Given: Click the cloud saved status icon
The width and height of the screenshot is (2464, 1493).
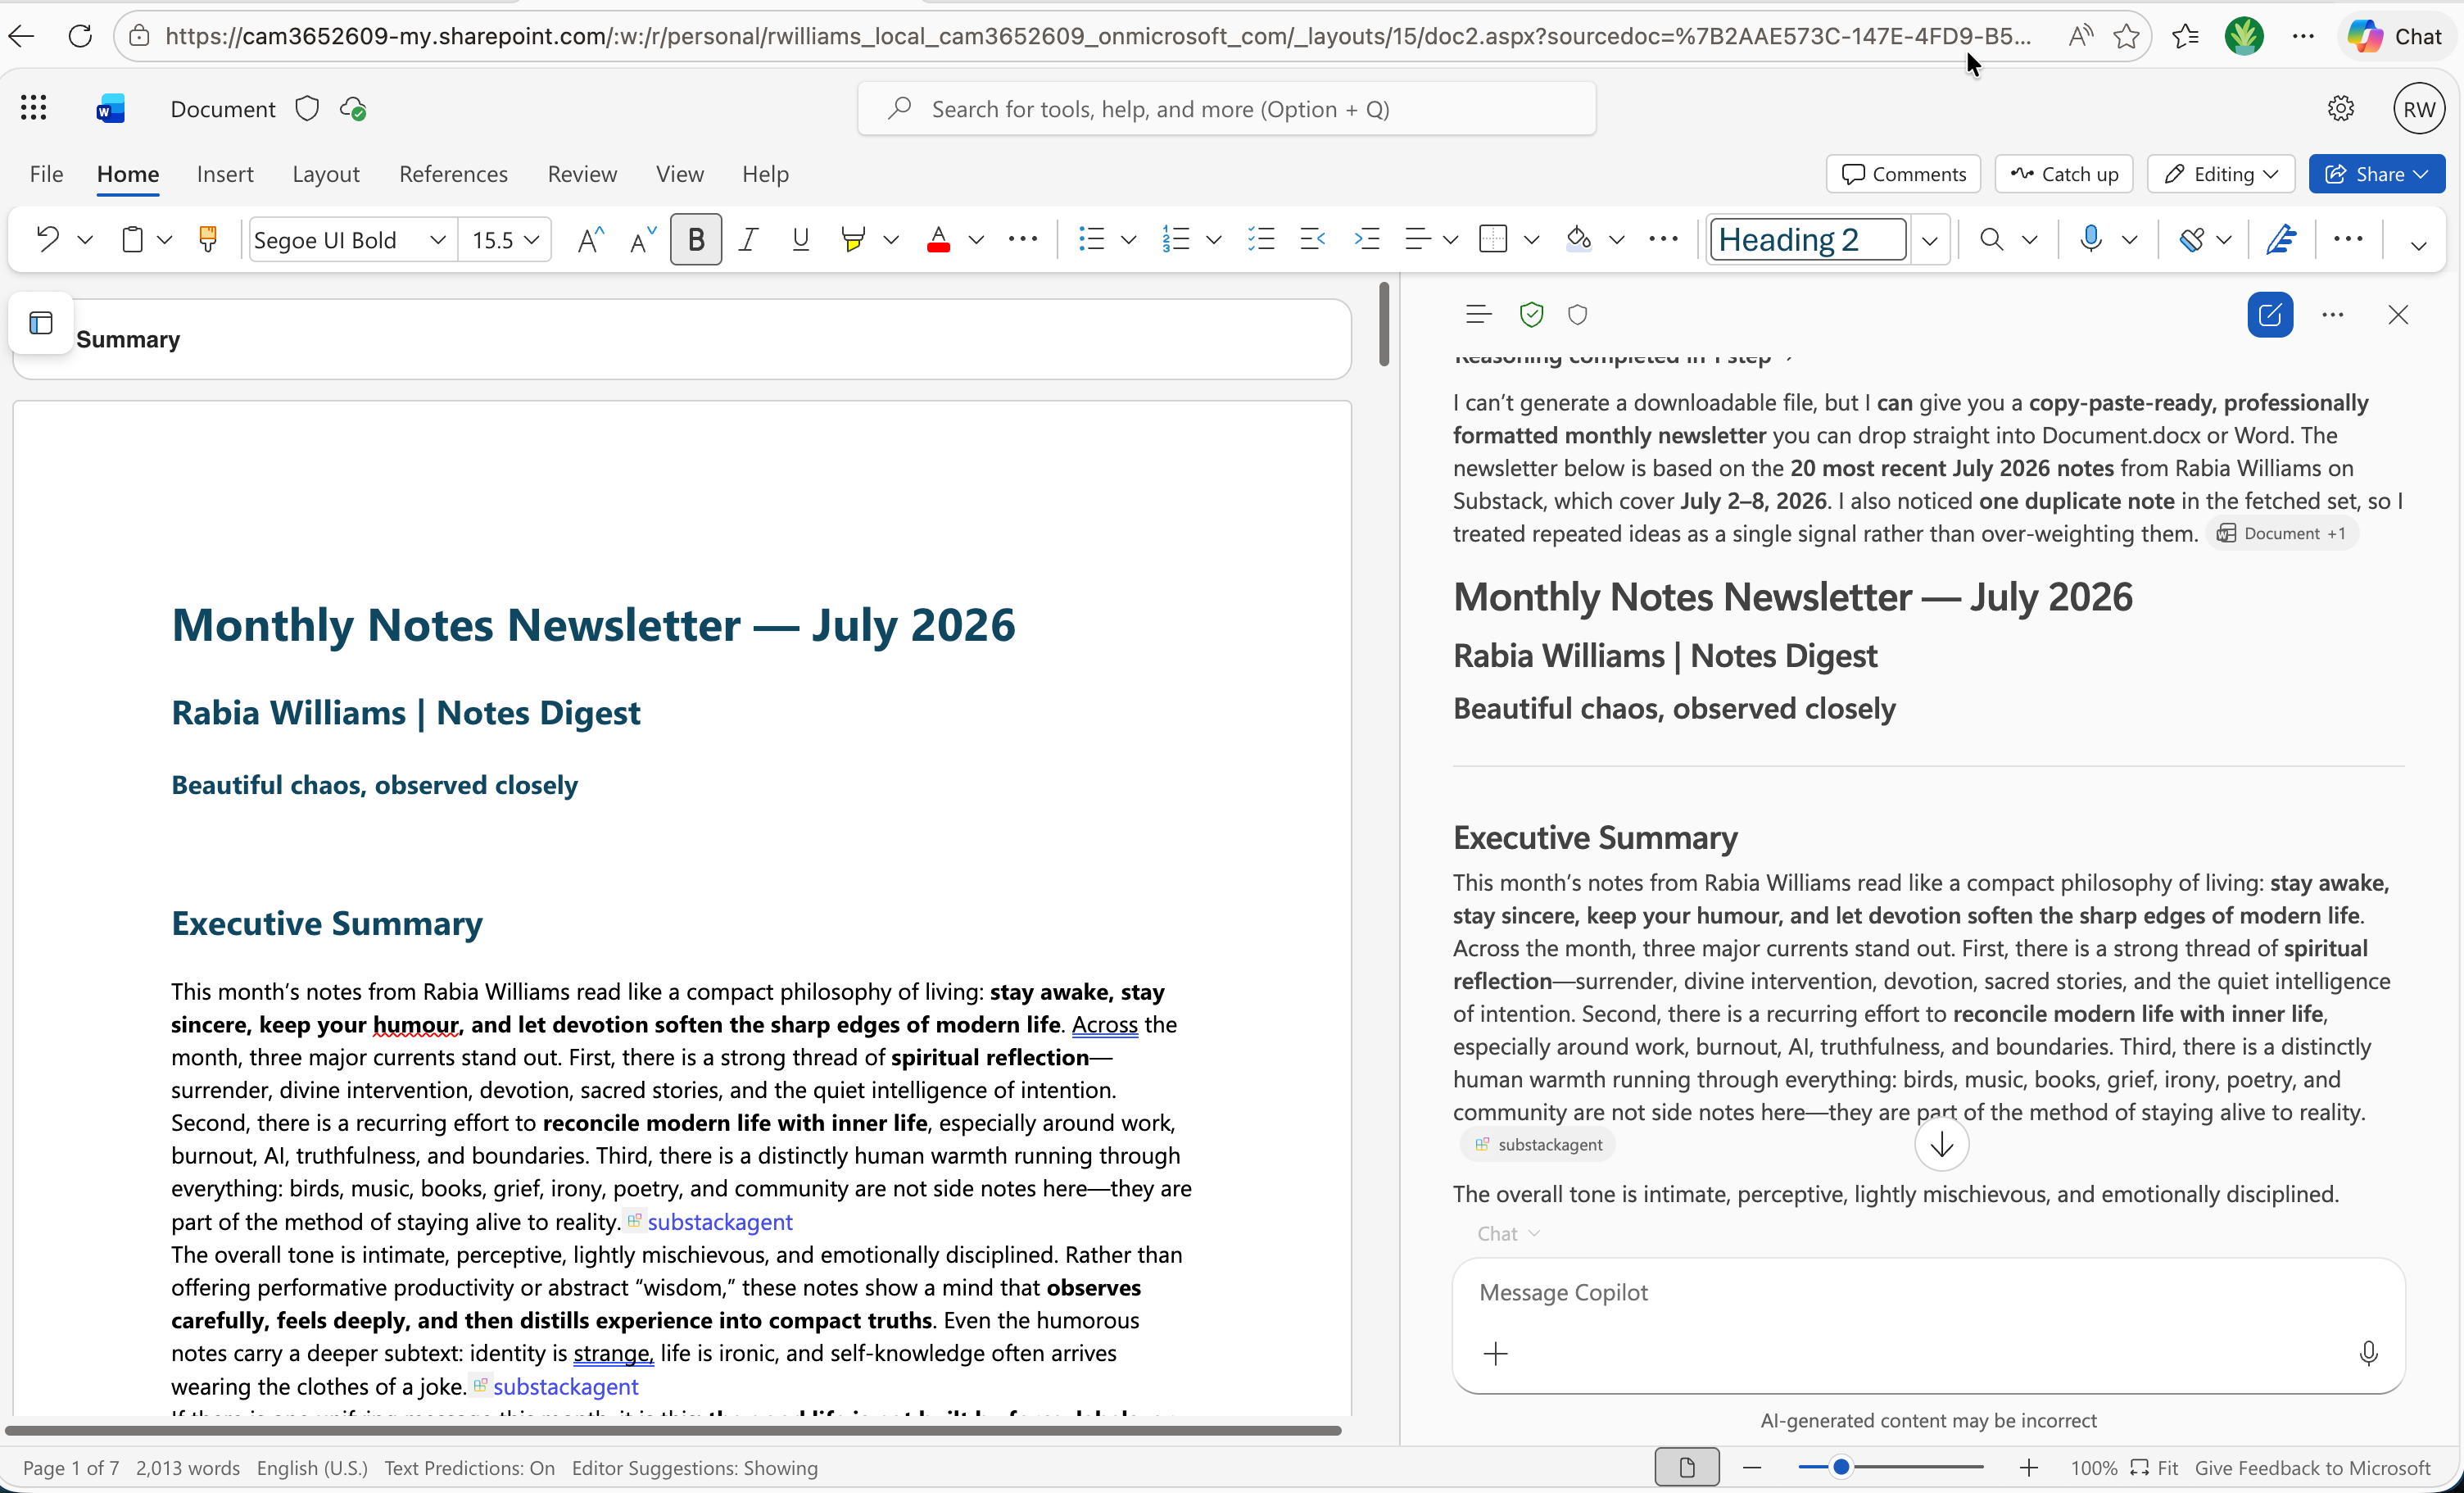Looking at the screenshot, I should tap(353, 108).
